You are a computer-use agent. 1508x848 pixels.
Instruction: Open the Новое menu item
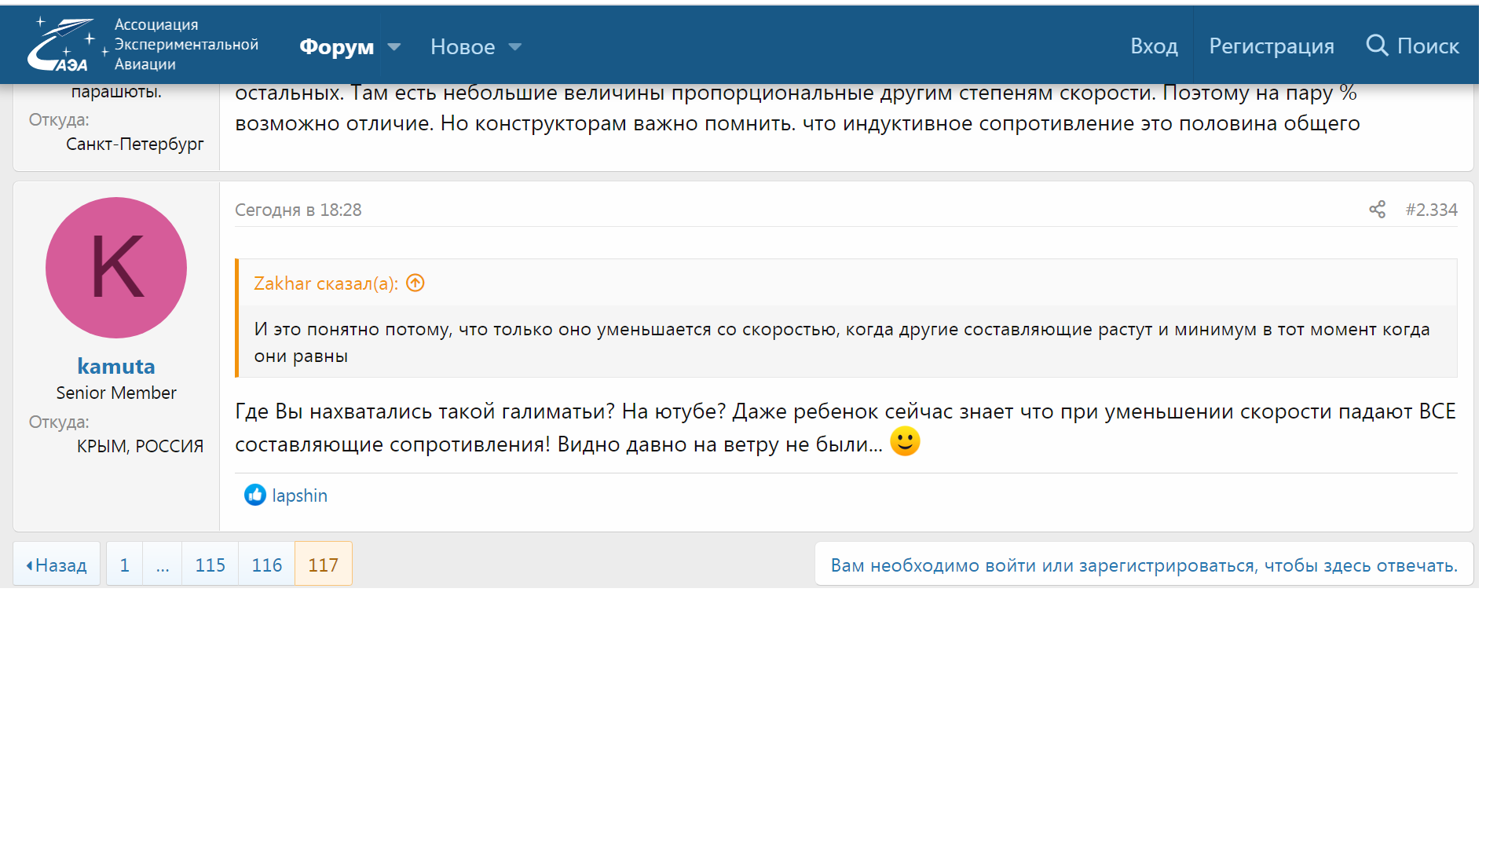[x=462, y=47]
